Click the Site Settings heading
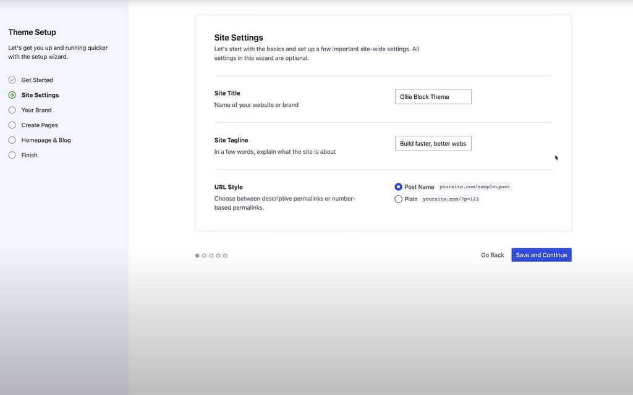 (239, 38)
